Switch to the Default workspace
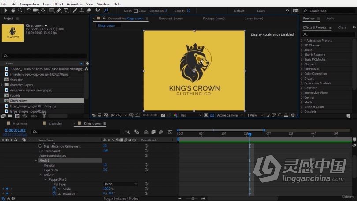This screenshot has height=201, width=357. 239,11
